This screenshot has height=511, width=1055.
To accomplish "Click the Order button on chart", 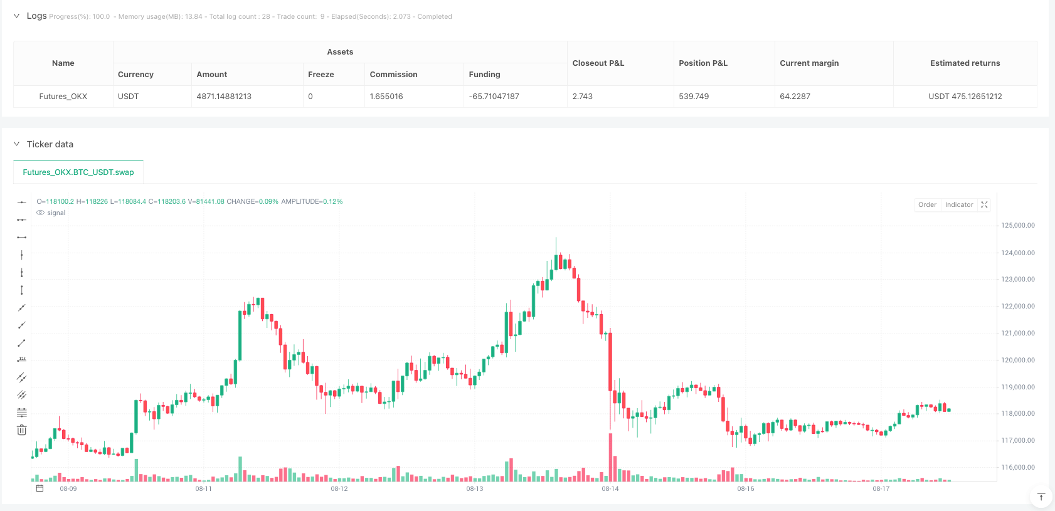I will [927, 204].
